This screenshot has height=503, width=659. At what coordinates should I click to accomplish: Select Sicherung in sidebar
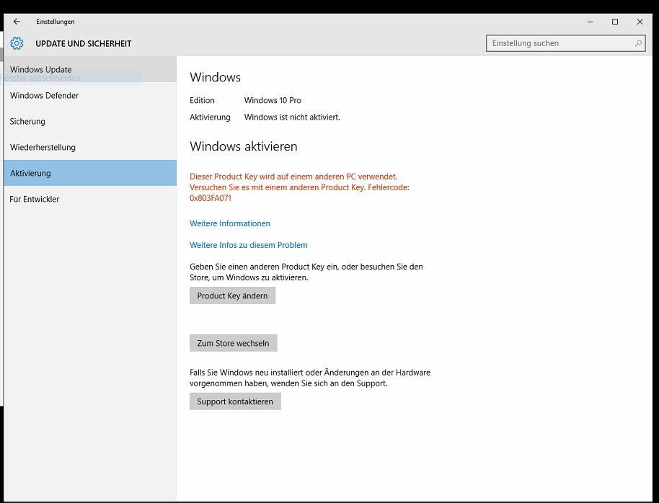pyautogui.click(x=90, y=122)
